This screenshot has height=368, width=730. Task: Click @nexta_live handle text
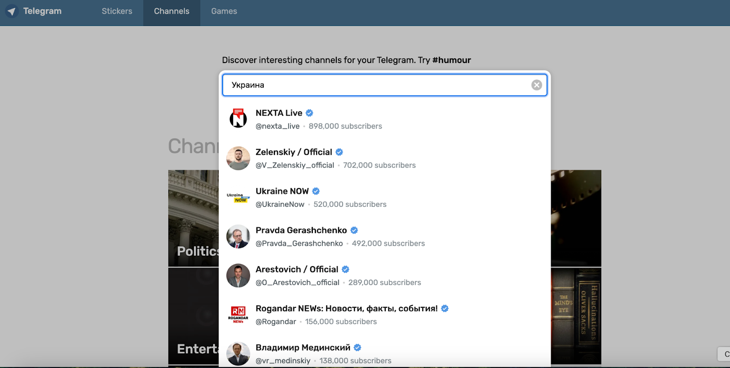click(277, 126)
